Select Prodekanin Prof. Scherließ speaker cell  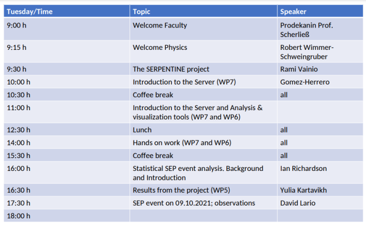tap(320, 29)
